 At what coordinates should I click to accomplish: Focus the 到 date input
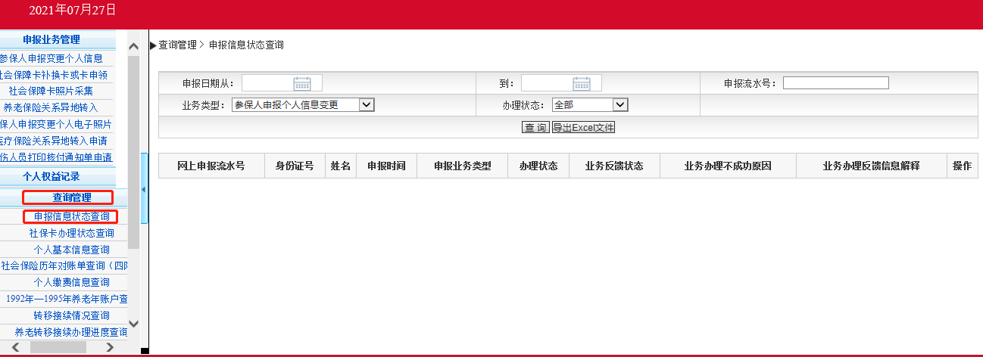tap(561, 83)
